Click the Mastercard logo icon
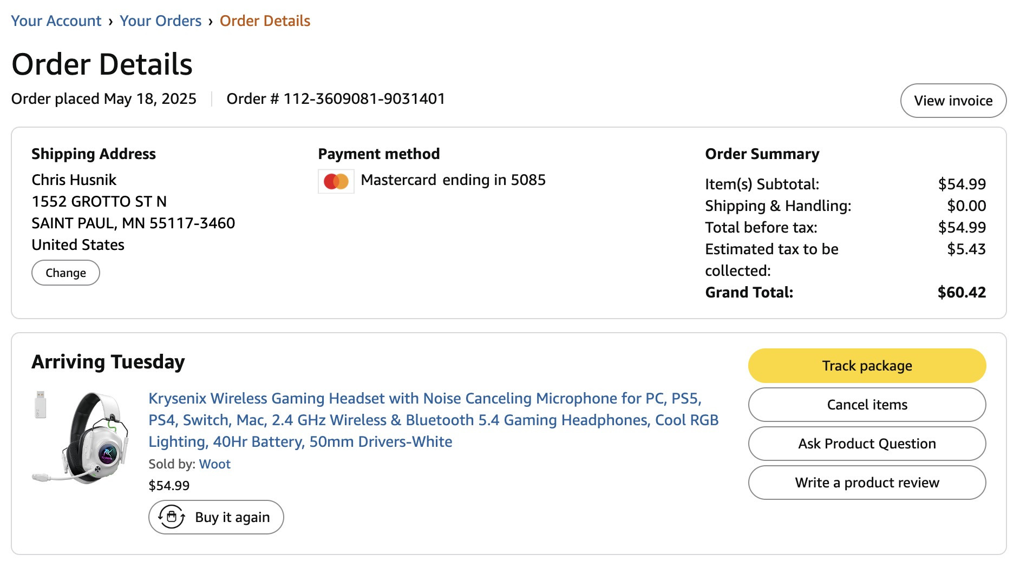The height and width of the screenshot is (568, 1020). (x=336, y=181)
